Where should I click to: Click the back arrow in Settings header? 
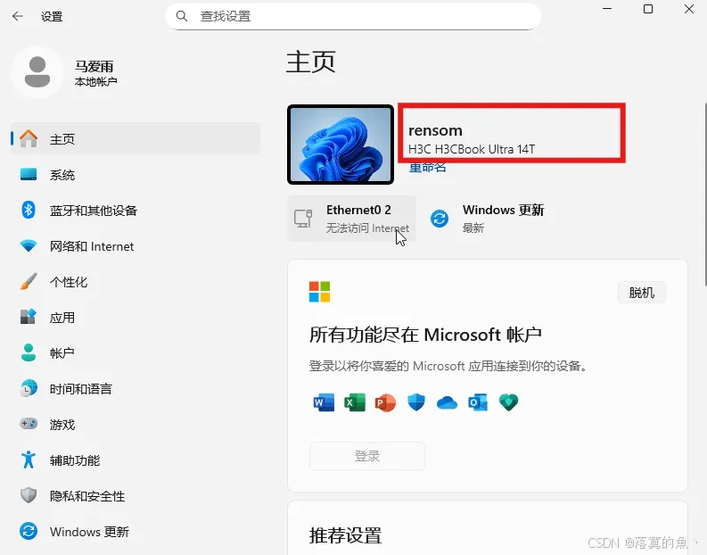(17, 16)
